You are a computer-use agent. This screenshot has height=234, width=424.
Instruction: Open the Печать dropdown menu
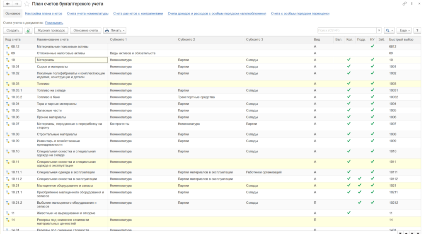tap(115, 31)
